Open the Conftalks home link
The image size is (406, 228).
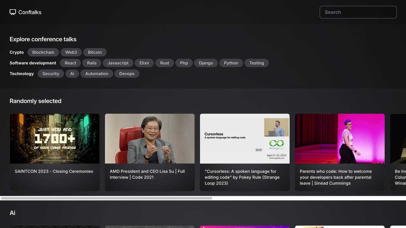25,12
